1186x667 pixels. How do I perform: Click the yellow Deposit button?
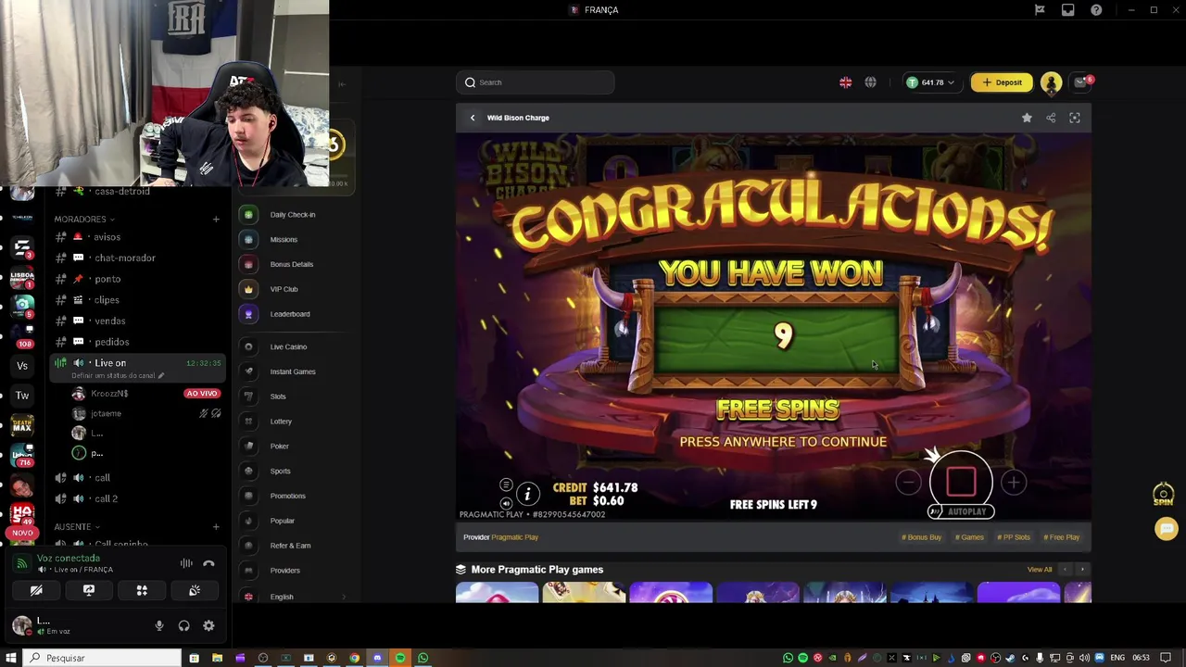coord(1002,82)
